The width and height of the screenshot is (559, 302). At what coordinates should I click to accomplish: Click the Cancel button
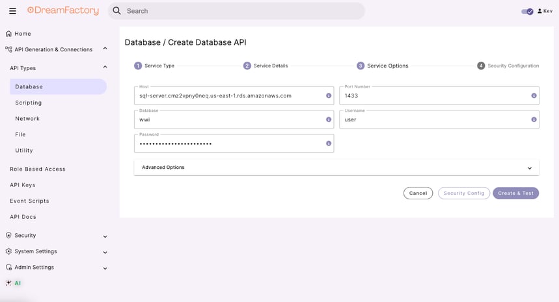click(x=418, y=193)
